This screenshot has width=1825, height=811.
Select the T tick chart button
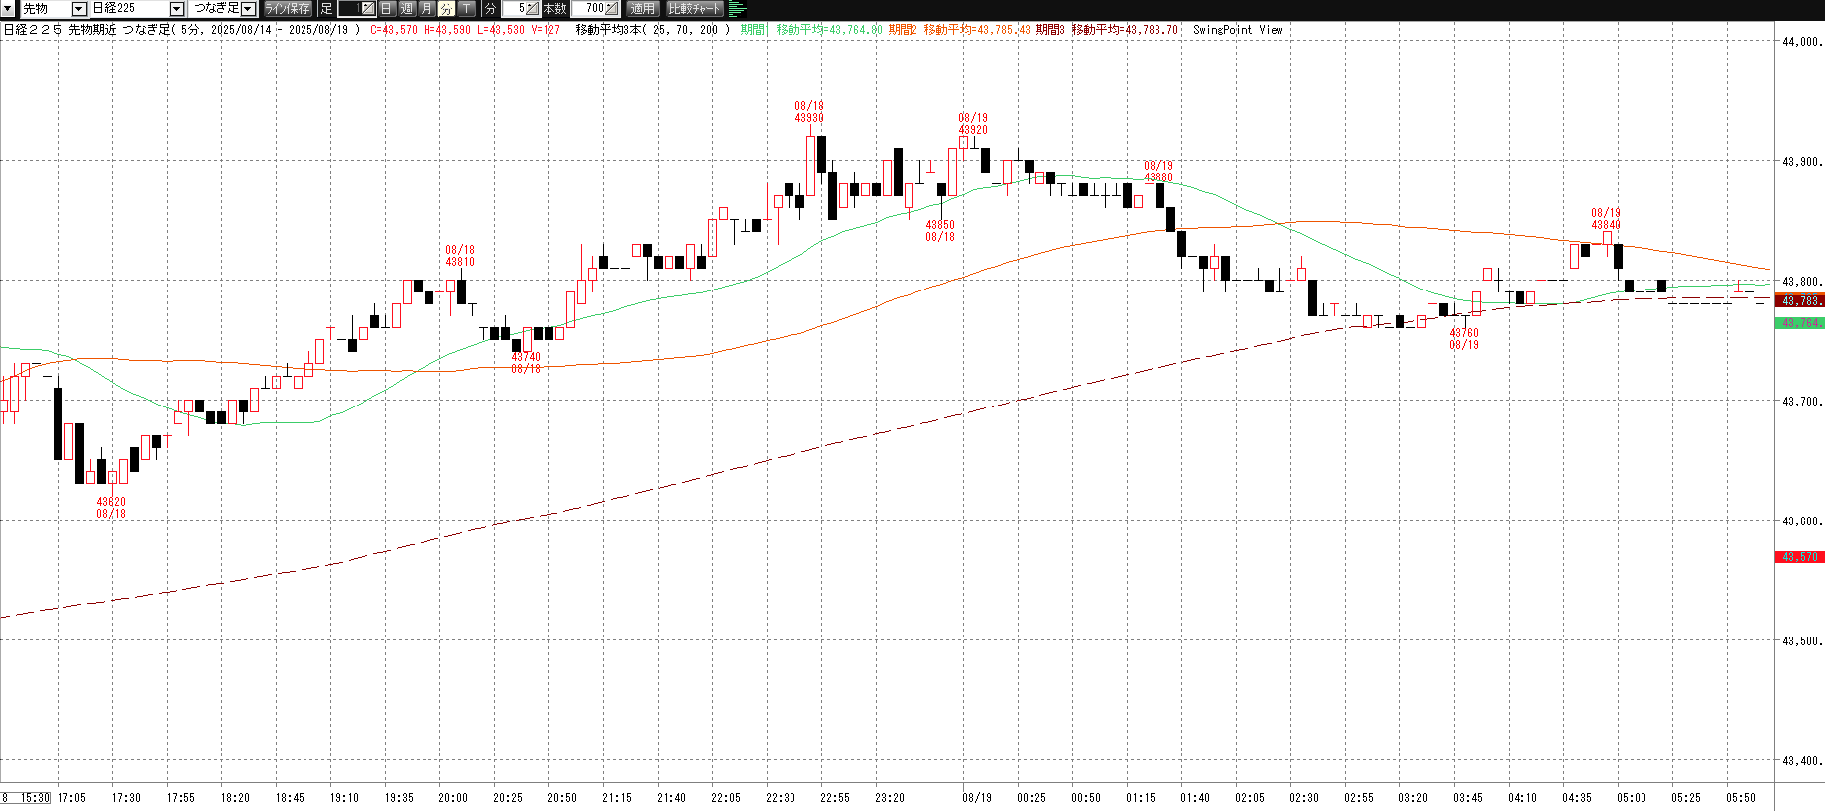coord(467,9)
